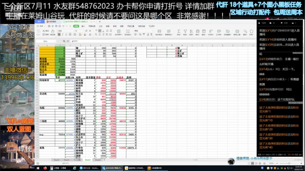
Task: Toggle the vertical middle-align button
Action: (100, 31)
